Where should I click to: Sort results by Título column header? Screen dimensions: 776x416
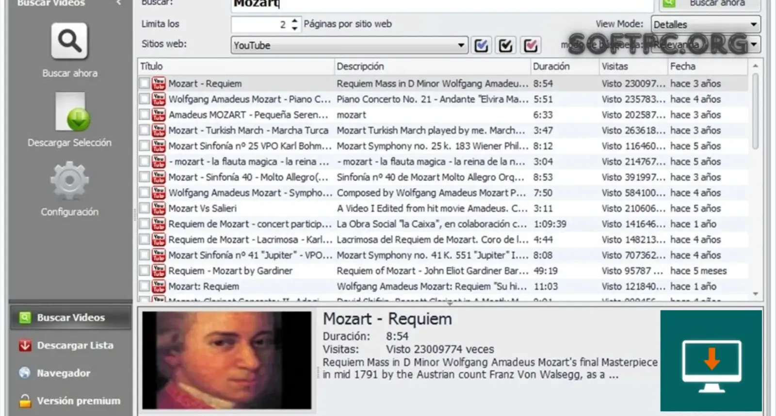[x=236, y=66]
